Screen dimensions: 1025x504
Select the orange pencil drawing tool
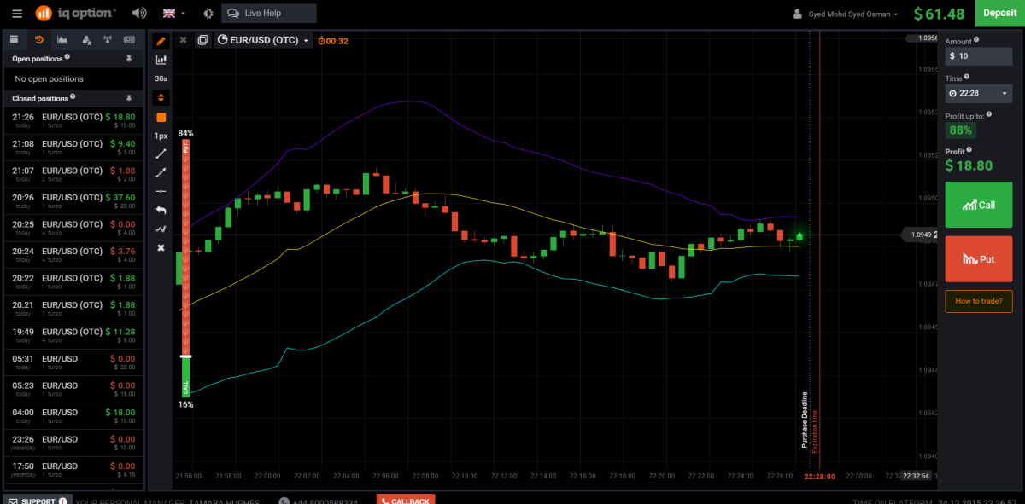pos(161,41)
